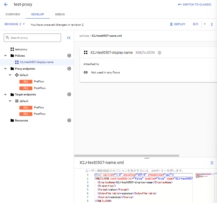Open the OVERVIEW tab
The height and width of the screenshot is (203, 217).
(x=13, y=14)
